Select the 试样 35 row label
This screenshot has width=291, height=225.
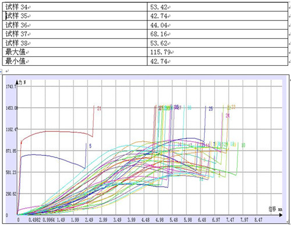tap(75, 16)
